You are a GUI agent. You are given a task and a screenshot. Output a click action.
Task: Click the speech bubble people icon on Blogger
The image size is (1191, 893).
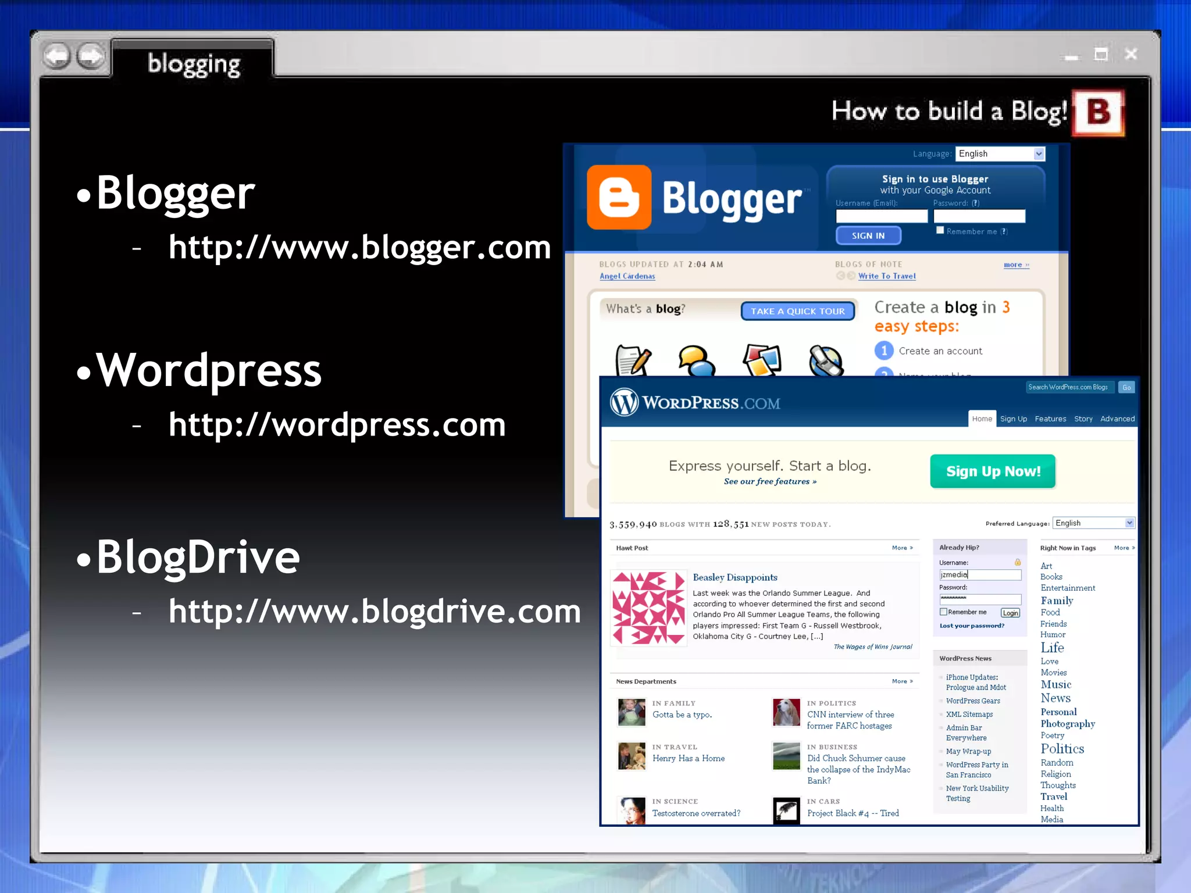tap(697, 361)
